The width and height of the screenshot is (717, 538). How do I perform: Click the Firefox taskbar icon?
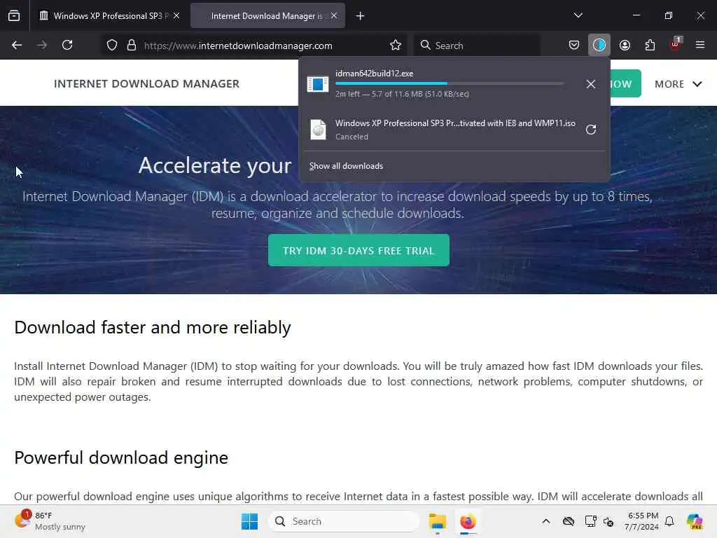[468, 521]
